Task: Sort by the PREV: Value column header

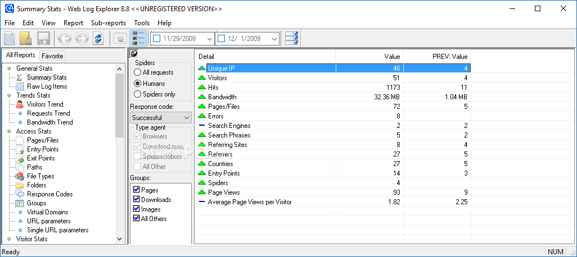Action: 437,57
